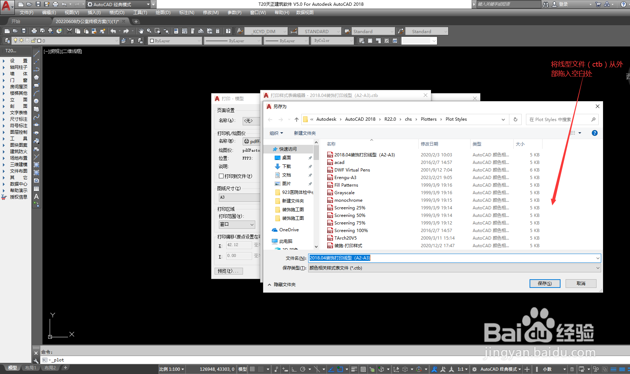Select the Table tool in draw toolbar
Image resolution: width=630 pixels, height=374 pixels.
coord(36,188)
